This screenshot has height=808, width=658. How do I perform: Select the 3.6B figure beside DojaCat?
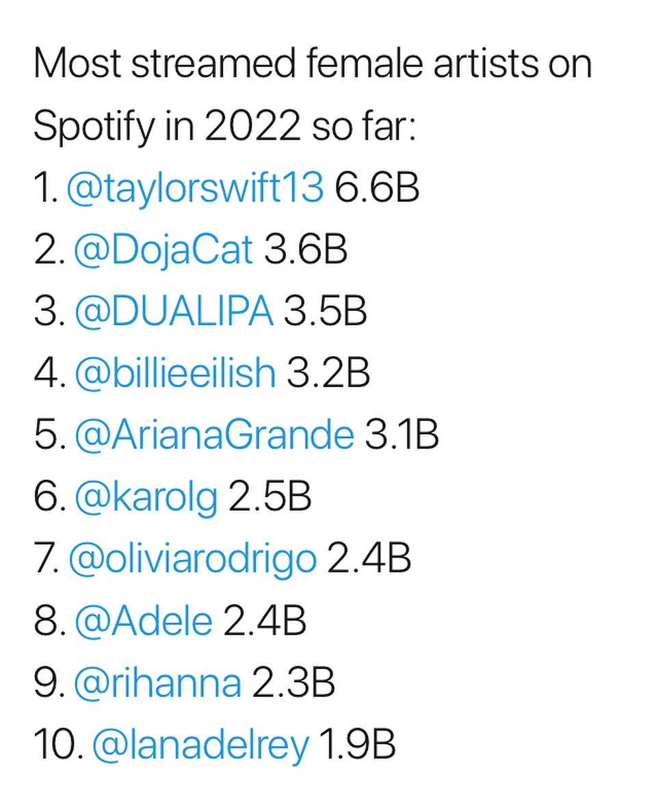pos(305,249)
